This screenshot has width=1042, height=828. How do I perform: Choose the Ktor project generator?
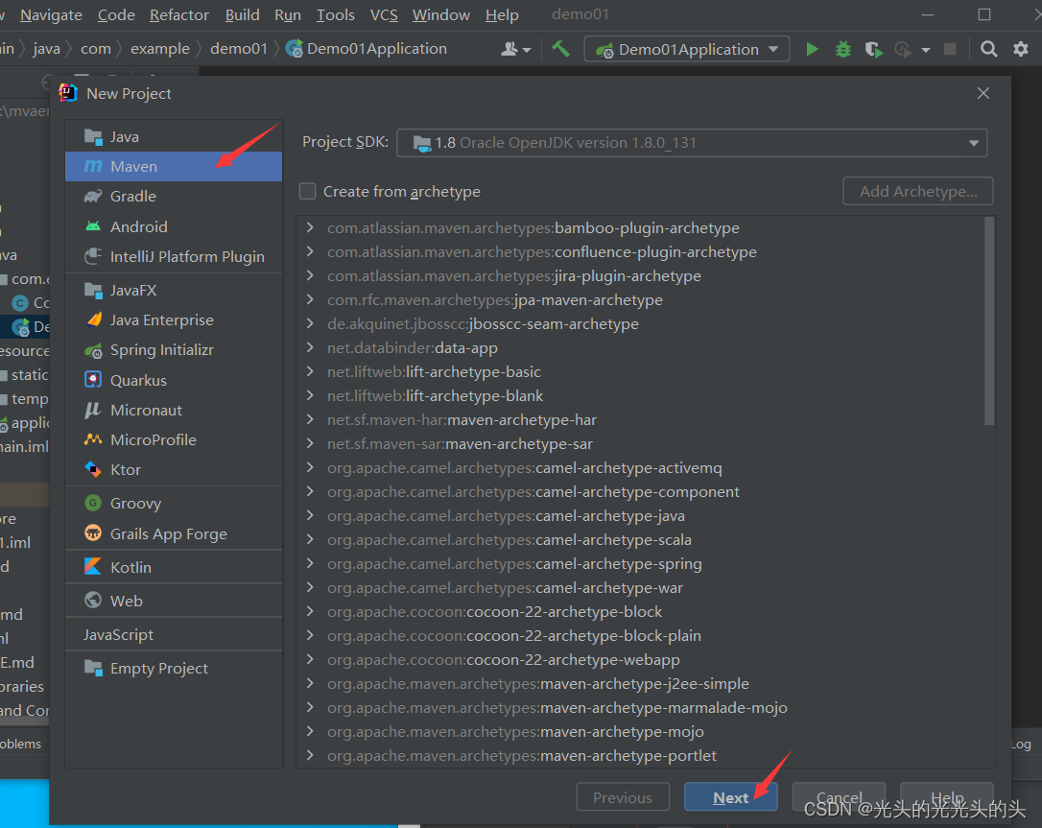[x=126, y=469]
